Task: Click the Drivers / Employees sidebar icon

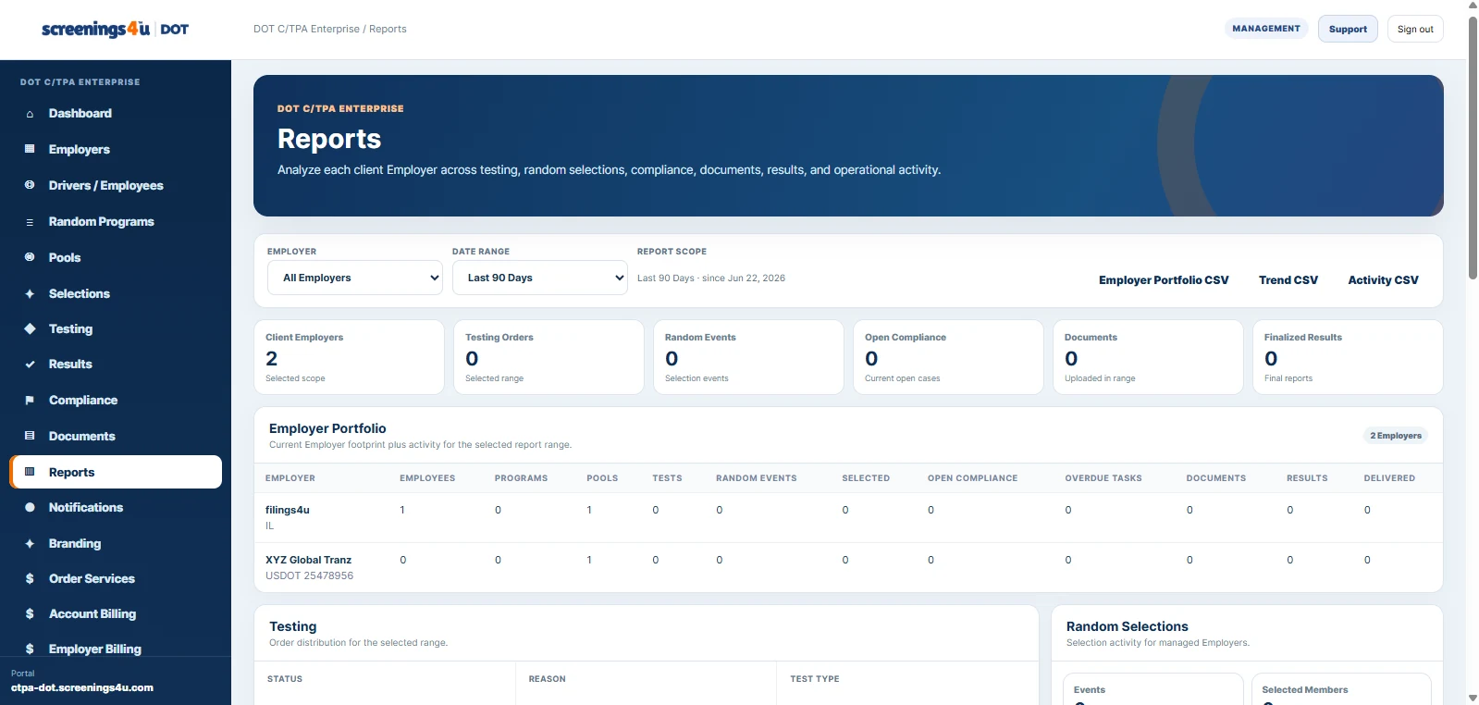Action: tap(30, 185)
